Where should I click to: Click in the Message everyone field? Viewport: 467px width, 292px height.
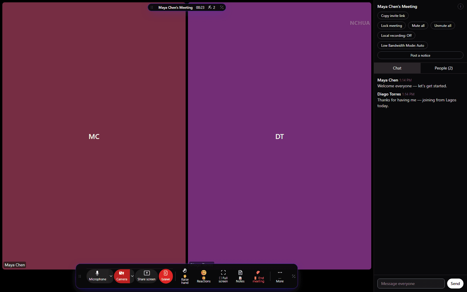pyautogui.click(x=411, y=284)
